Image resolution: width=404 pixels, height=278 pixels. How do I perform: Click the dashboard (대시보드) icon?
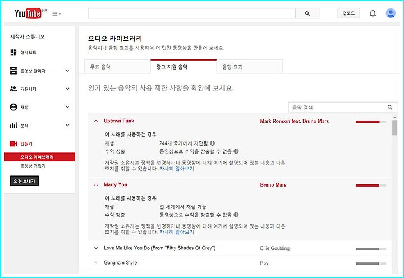tap(13, 53)
